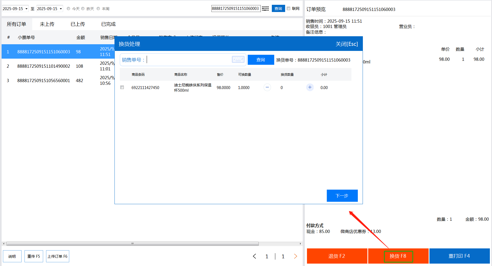Click the 下一步 button

tap(342, 196)
